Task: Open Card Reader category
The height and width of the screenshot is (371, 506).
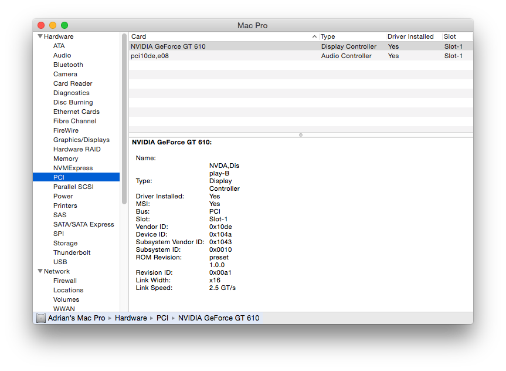Action: pyautogui.click(x=73, y=83)
